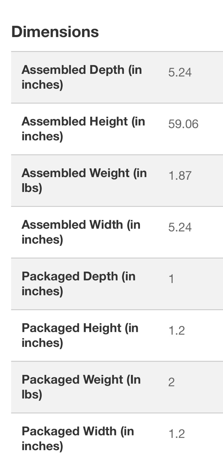Click the Dimensions section heading
The width and height of the screenshot is (223, 463).
[x=55, y=32]
